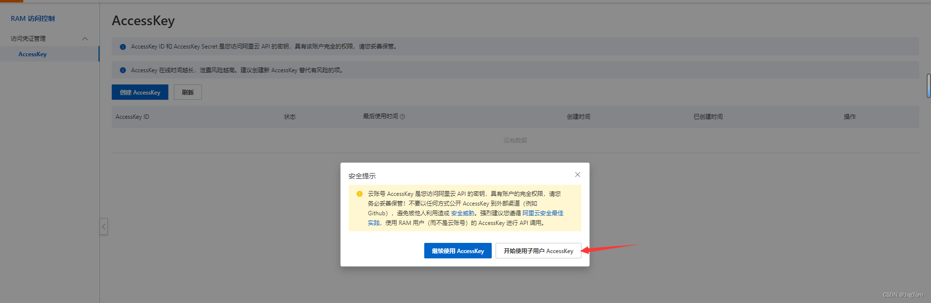This screenshot has height=303, width=931.
Task: Collapse the sidebar with the arrow handle
Action: point(103,226)
